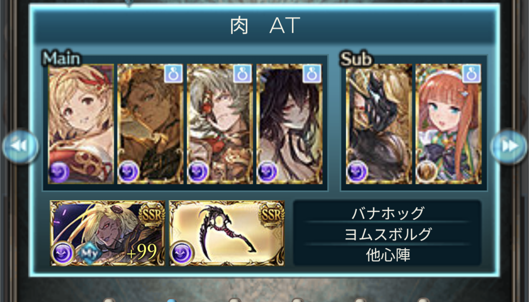Open the SSR scythe weapon card
Image resolution: width=529 pixels, height=302 pixels.
[227, 233]
